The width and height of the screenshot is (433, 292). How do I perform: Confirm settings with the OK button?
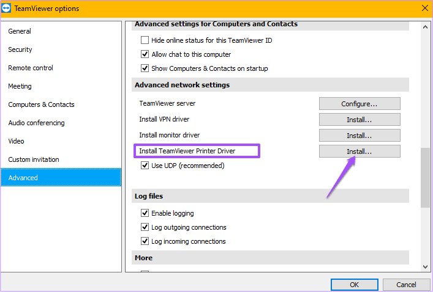tap(354, 285)
